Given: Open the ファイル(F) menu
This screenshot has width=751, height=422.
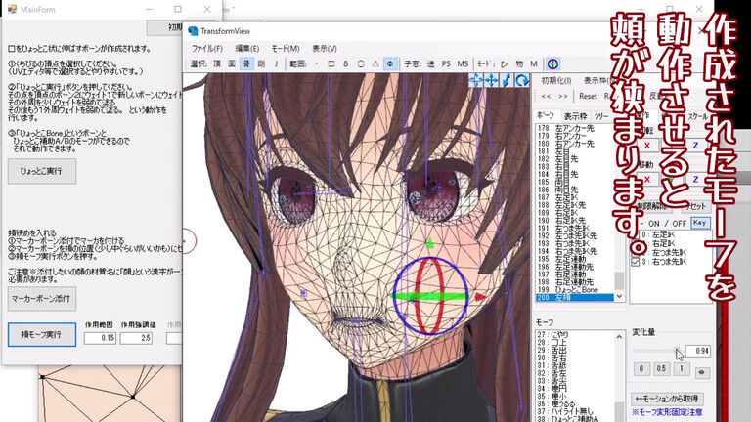Looking at the screenshot, I should coord(207,48).
